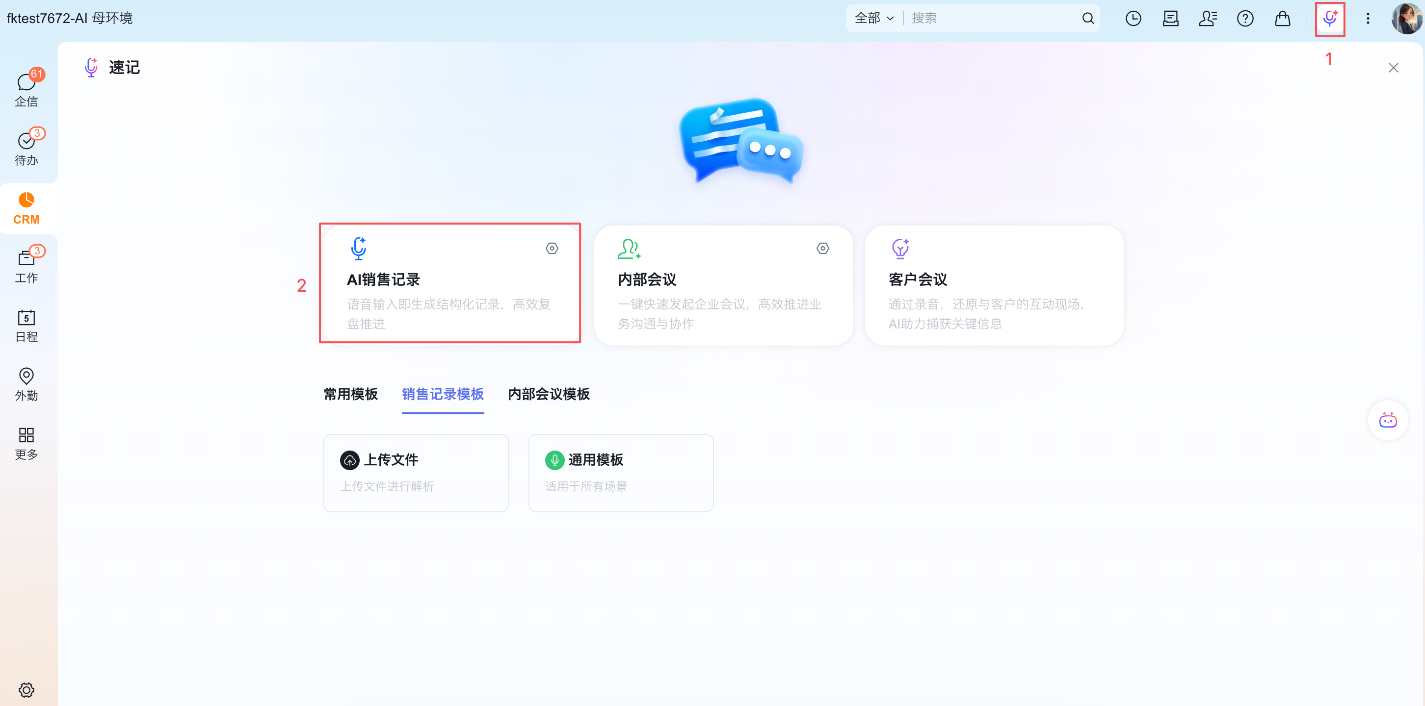Click the 上传文件 template card
Screen dimensions: 1425x706
pyautogui.click(x=416, y=473)
